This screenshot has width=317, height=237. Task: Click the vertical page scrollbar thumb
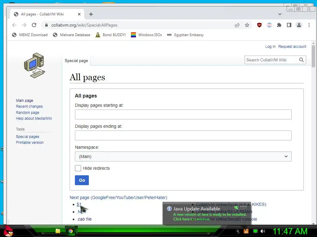click(x=313, y=56)
